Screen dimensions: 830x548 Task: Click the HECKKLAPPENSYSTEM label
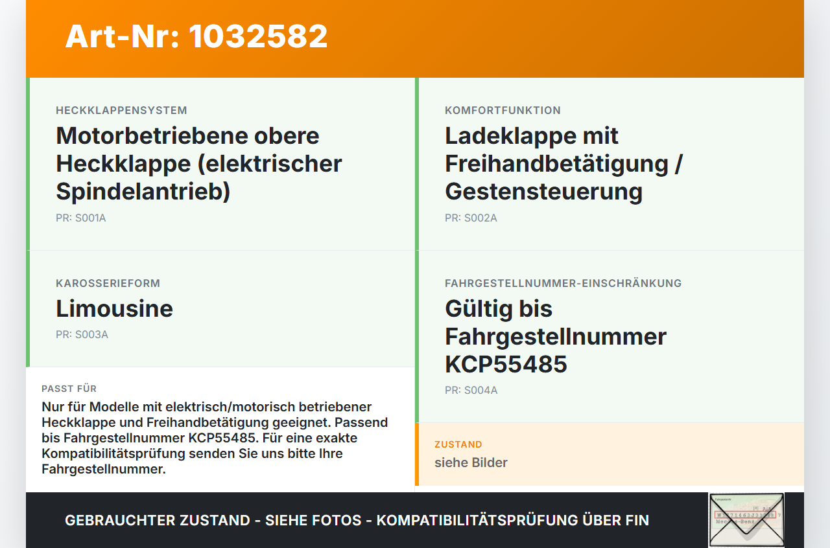[121, 111]
